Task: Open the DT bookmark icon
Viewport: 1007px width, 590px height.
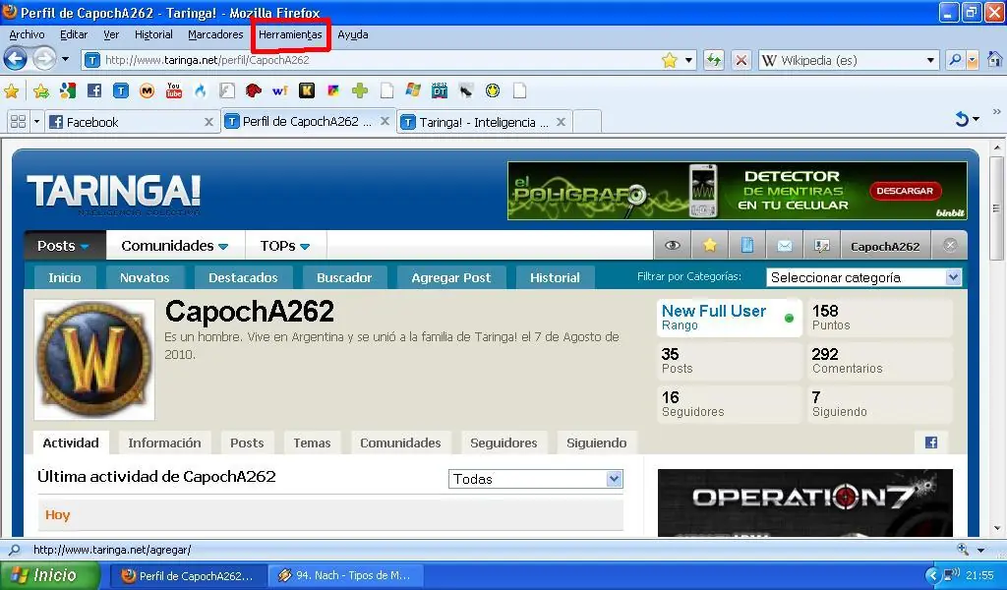Action: click(440, 90)
